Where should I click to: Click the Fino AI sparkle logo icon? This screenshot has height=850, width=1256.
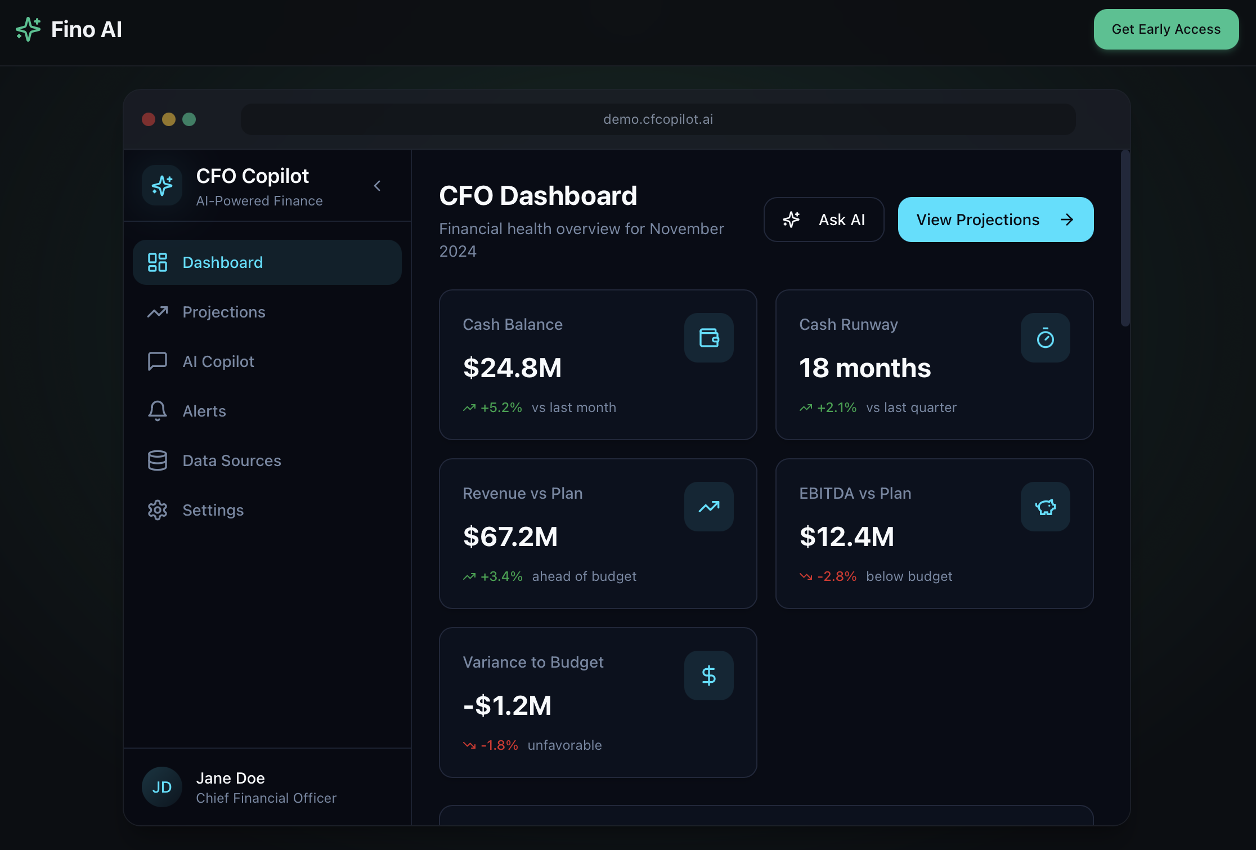pyautogui.click(x=29, y=29)
